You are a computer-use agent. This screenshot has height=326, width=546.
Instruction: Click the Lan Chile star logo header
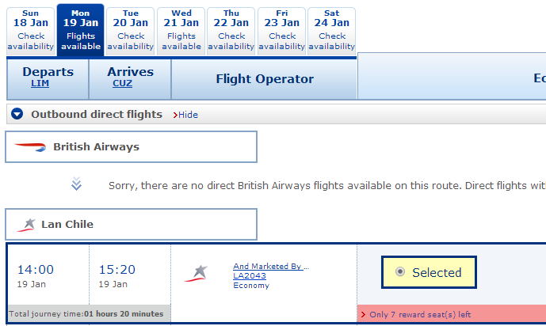click(x=26, y=225)
